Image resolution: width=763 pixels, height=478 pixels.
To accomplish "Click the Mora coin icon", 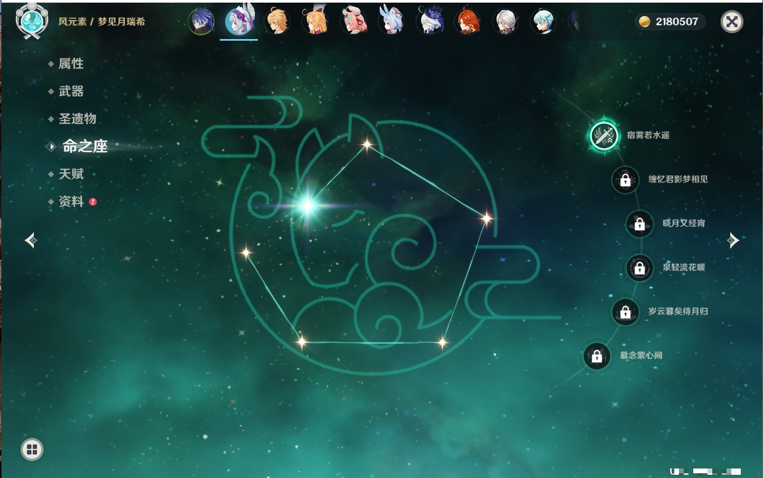I will coord(645,22).
